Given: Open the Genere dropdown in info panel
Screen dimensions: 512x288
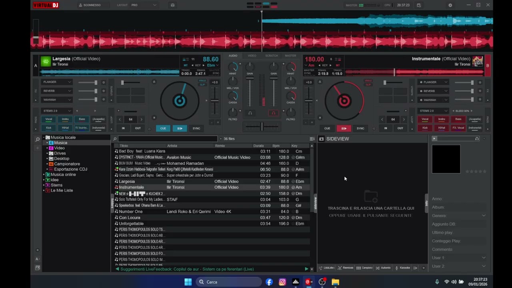Looking at the screenshot, I should (484, 216).
